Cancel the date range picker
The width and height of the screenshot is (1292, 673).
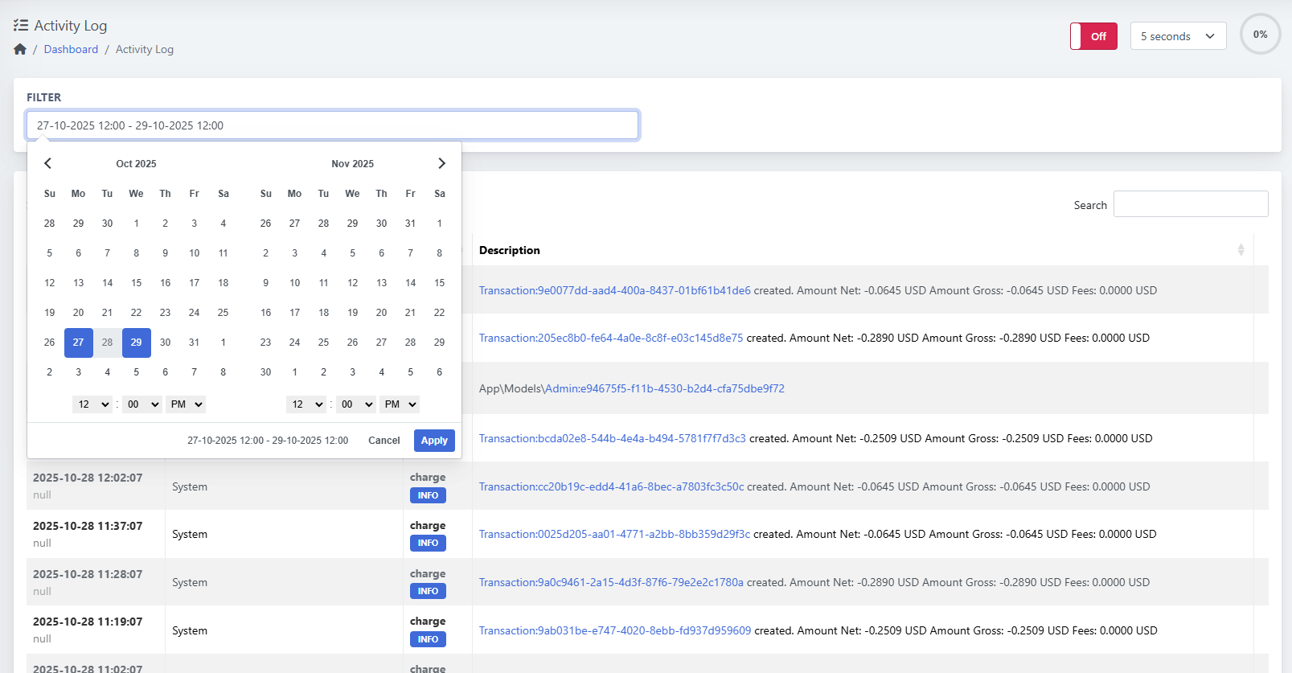coord(383,441)
